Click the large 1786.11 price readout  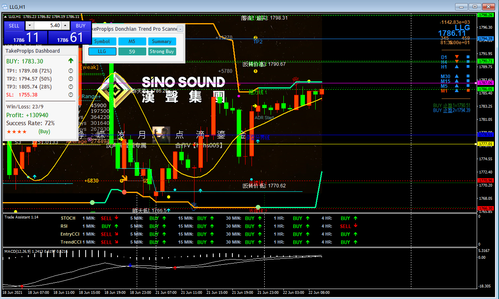[452, 33]
